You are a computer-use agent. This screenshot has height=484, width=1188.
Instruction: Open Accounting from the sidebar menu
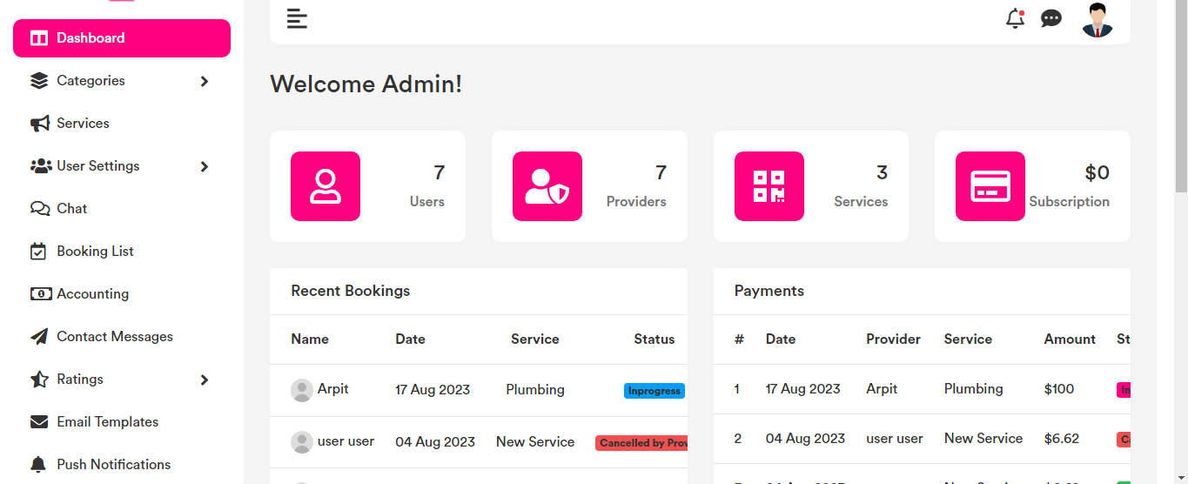tap(92, 294)
